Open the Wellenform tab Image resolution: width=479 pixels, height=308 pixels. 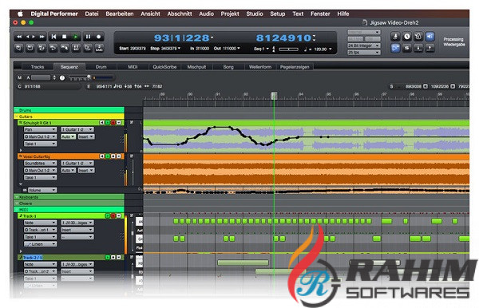pyautogui.click(x=260, y=67)
